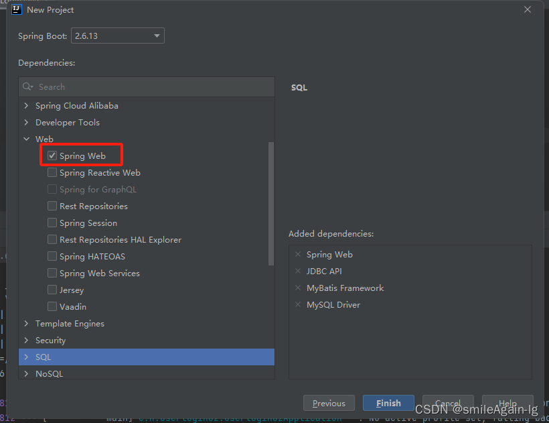This screenshot has height=423, width=549.
Task: Remove Spring Web from added dependencies
Action: pyautogui.click(x=298, y=255)
